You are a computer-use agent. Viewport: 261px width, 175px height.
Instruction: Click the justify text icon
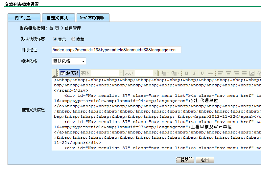[244, 73]
